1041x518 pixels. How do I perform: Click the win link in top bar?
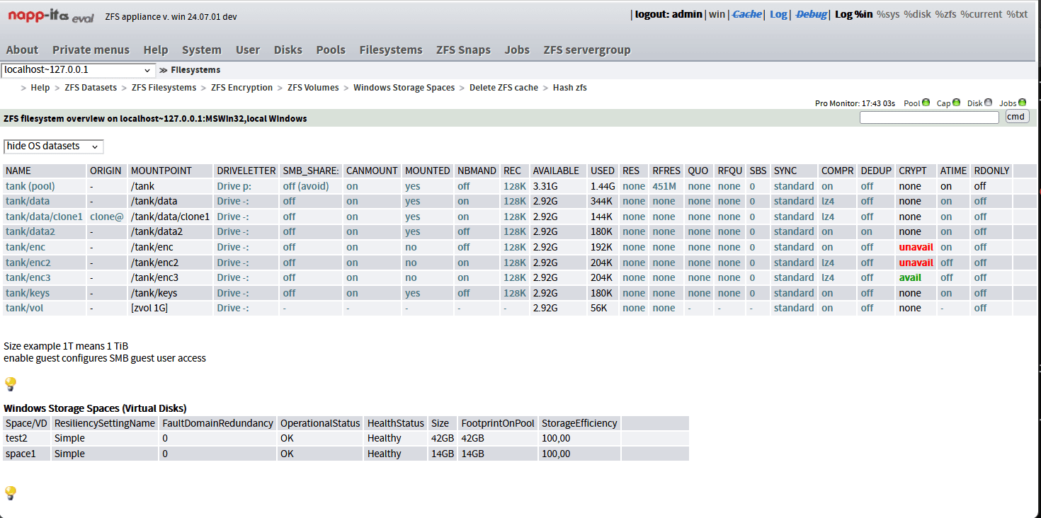point(717,14)
